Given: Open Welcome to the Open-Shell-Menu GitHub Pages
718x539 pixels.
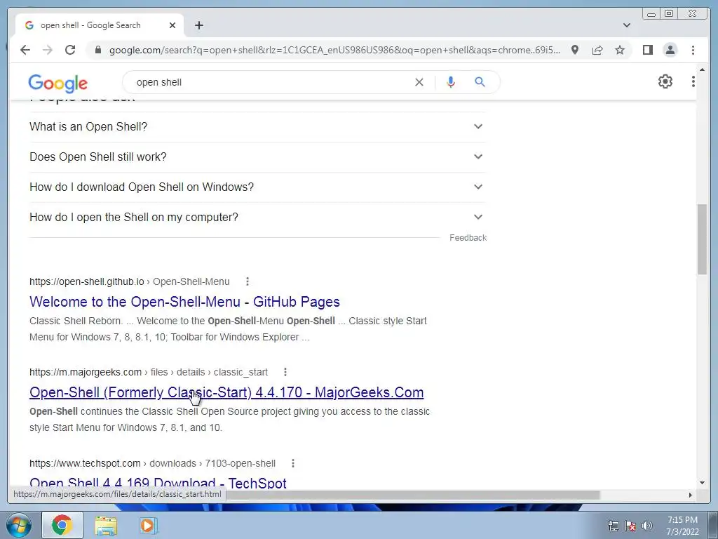Looking at the screenshot, I should [x=184, y=302].
